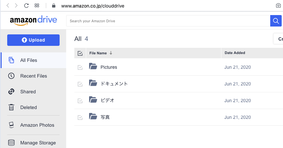283x148 pixels.
Task: Click the camera snapshot icon in address bar
Action: click(278, 6)
